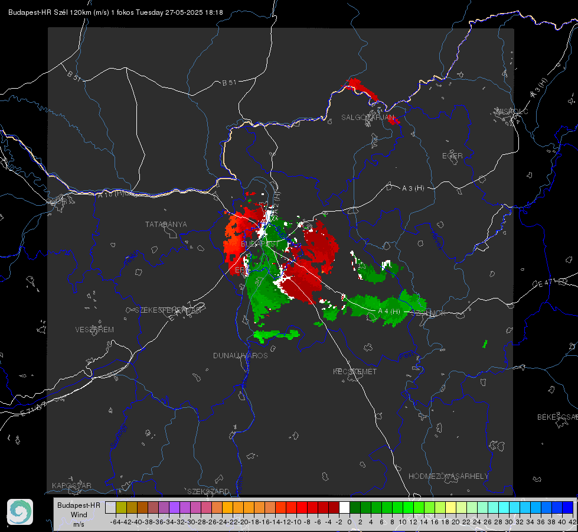This screenshot has width=578, height=532.
Task: Select the bright green swatch between 10 and 12
Action: pos(408,507)
